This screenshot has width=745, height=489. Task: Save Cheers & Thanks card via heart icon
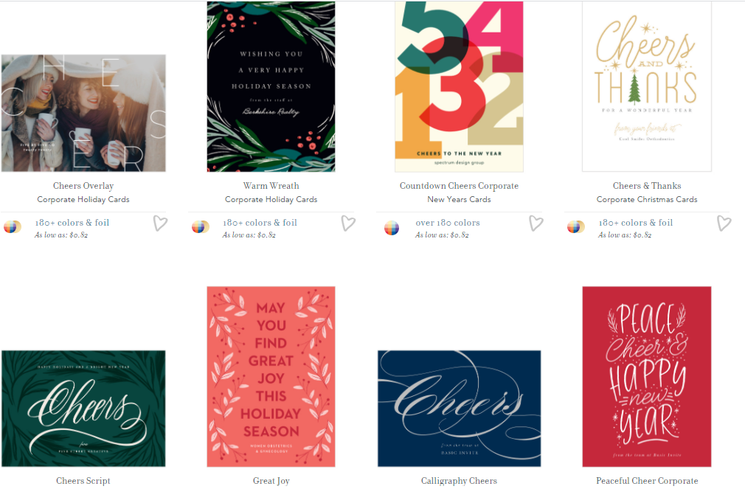[724, 223]
